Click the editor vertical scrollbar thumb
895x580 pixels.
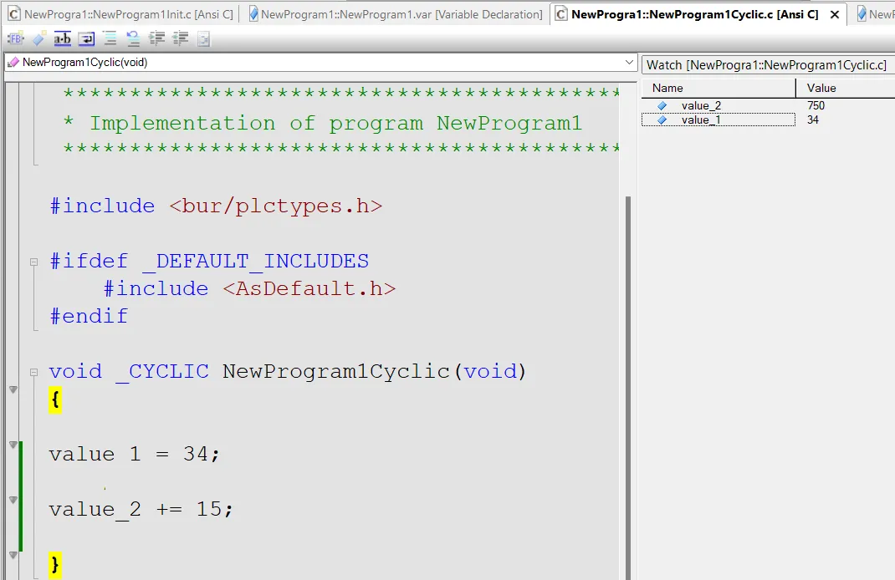[x=628, y=388]
